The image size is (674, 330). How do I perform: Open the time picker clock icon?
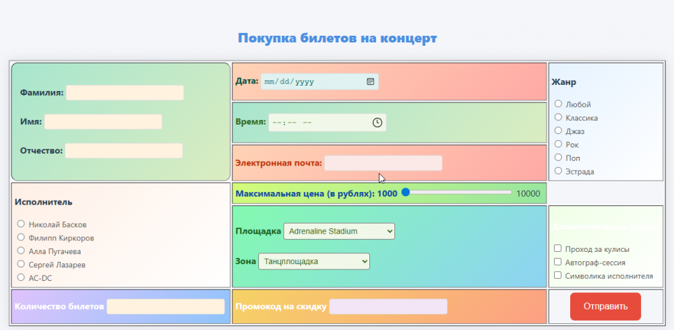click(x=377, y=123)
